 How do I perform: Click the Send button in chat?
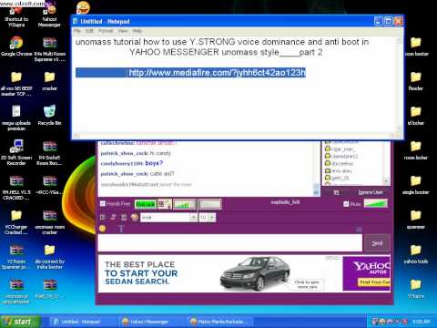[x=377, y=243]
